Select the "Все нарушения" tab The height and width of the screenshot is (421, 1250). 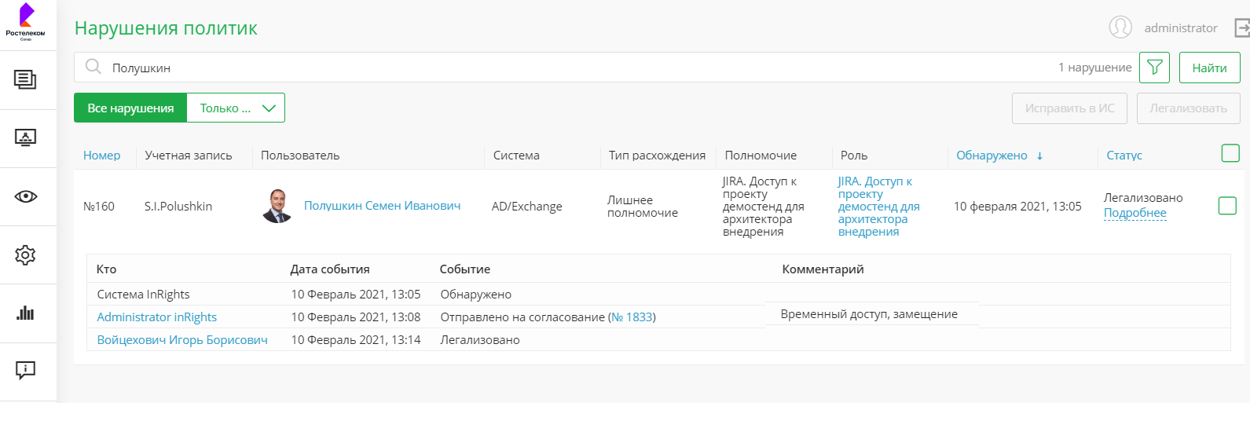130,108
